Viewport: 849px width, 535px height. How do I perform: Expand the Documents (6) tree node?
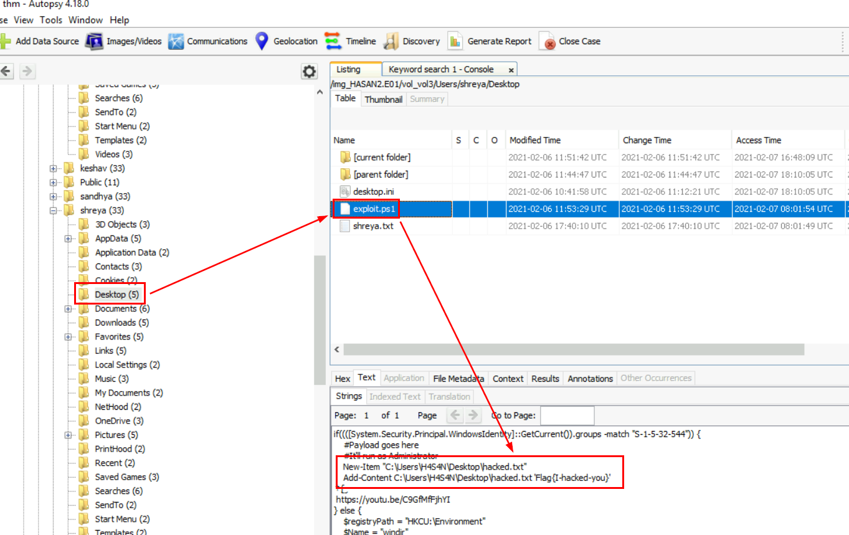tap(69, 308)
